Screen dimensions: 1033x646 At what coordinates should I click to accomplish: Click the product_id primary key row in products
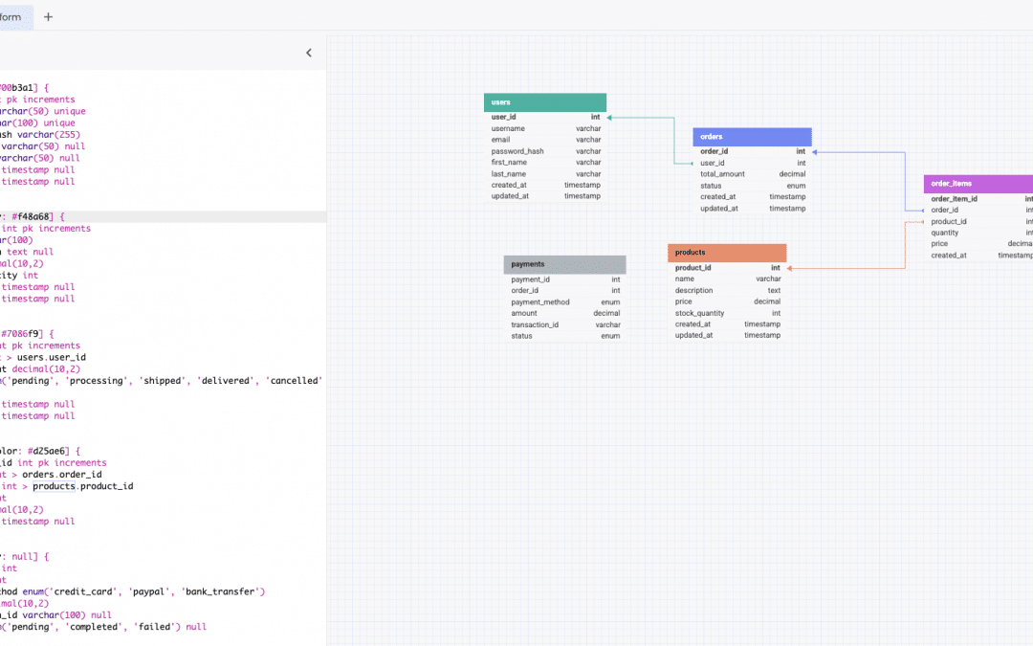point(727,268)
